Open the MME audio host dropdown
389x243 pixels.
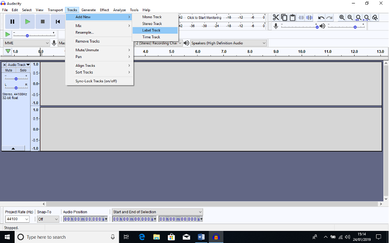coord(27,43)
